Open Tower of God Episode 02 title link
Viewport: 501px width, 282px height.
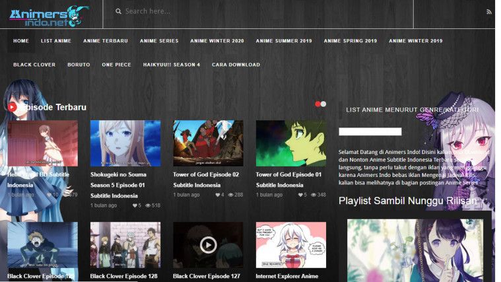[x=206, y=180]
